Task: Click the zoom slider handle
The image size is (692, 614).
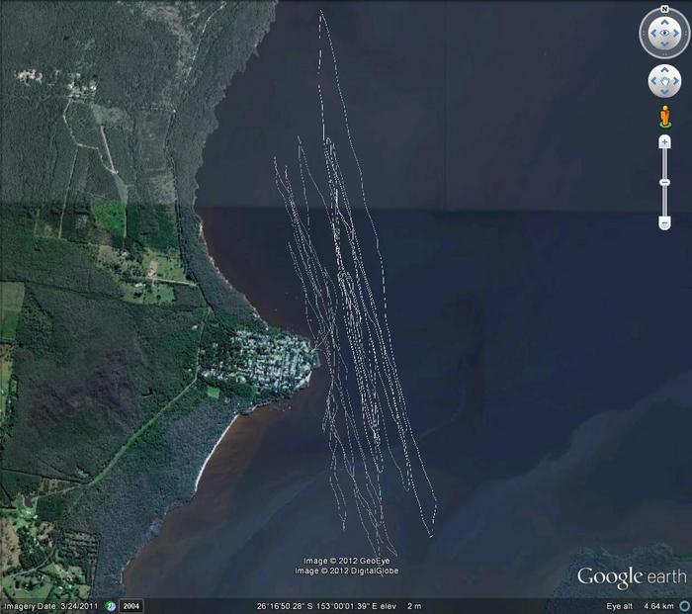Action: coord(664,183)
